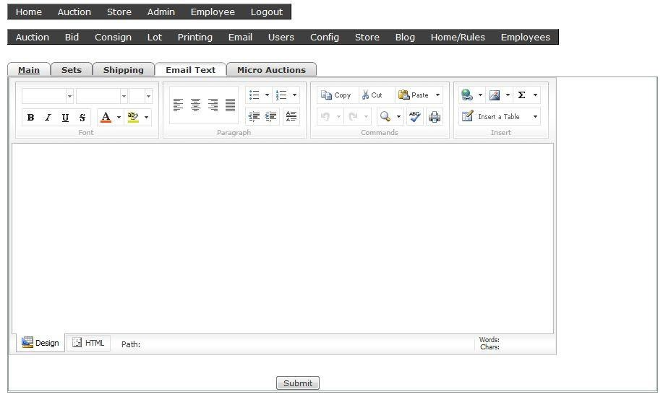Apply text highlight color
671x410 pixels.
133,117
